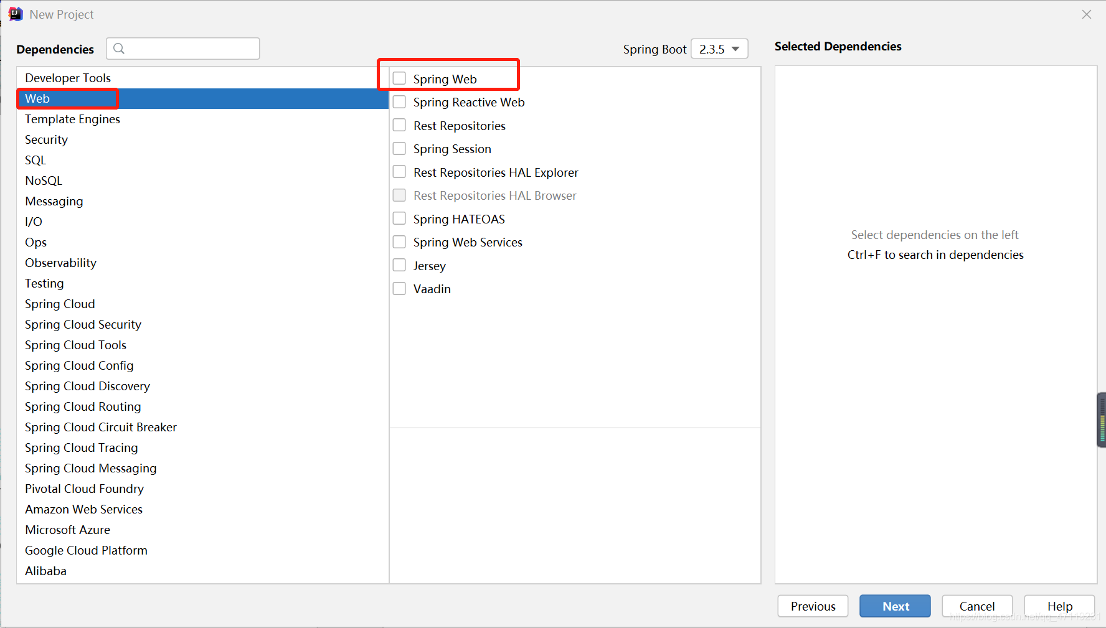1106x628 pixels.
Task: Select Google Cloud Platform category
Action: pyautogui.click(x=202, y=550)
